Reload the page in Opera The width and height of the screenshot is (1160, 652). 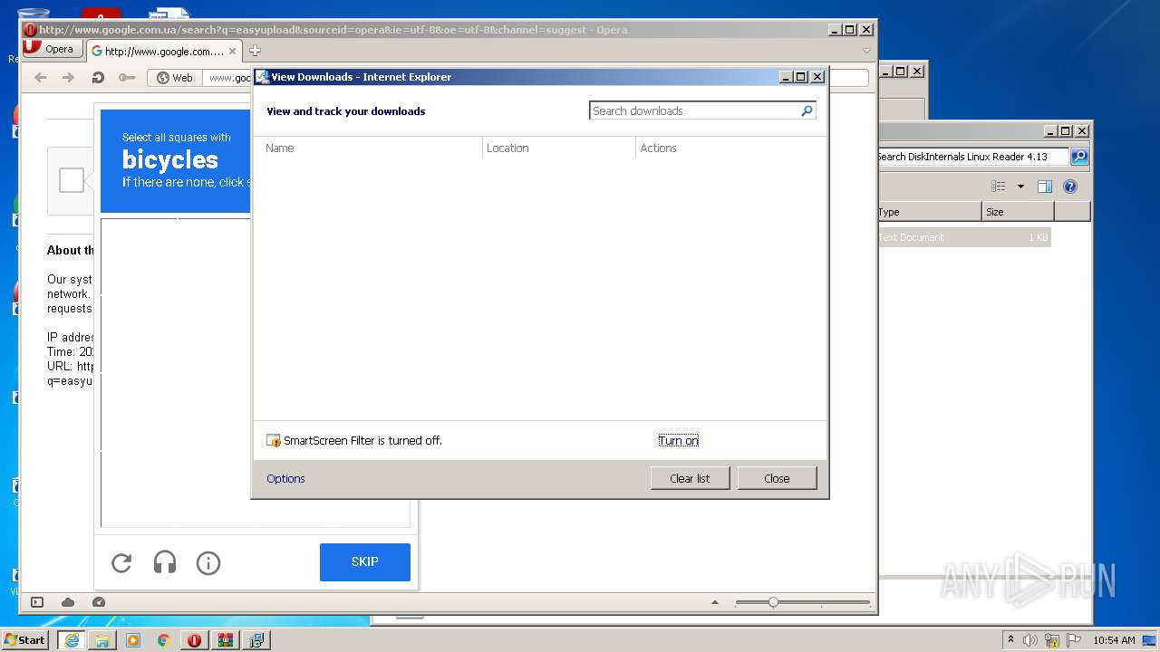[x=97, y=78]
